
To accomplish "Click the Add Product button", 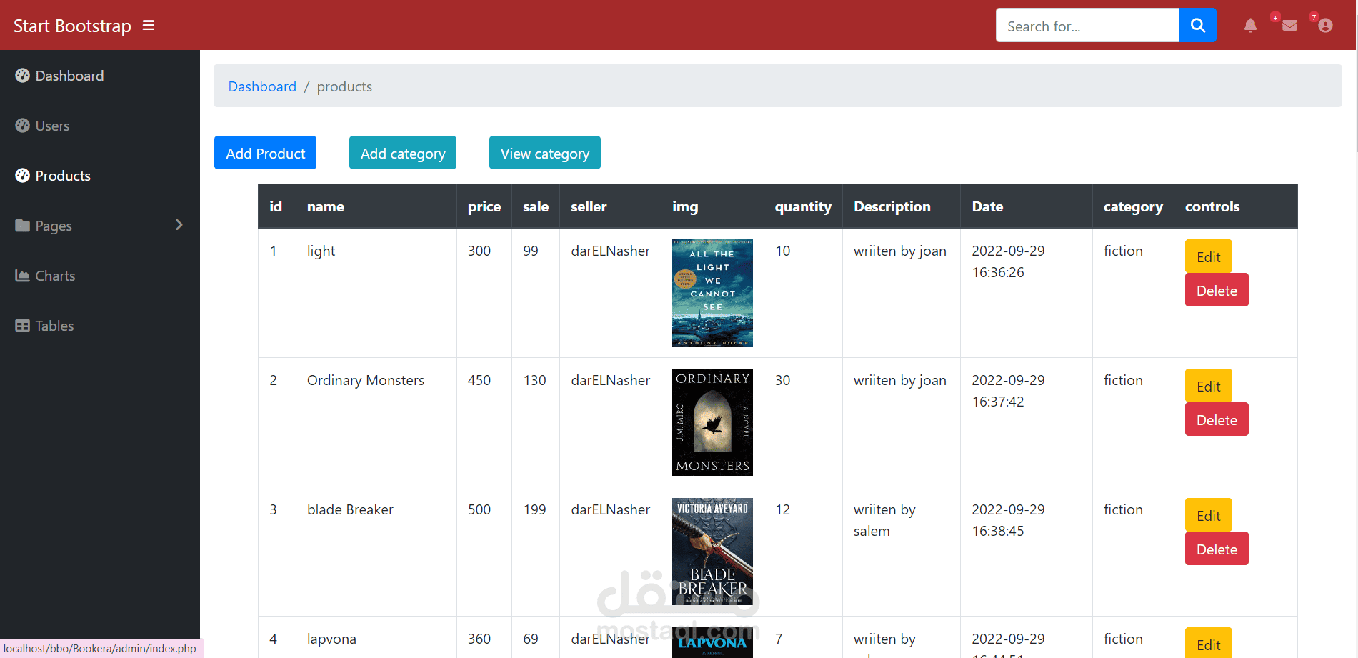I will [x=265, y=153].
